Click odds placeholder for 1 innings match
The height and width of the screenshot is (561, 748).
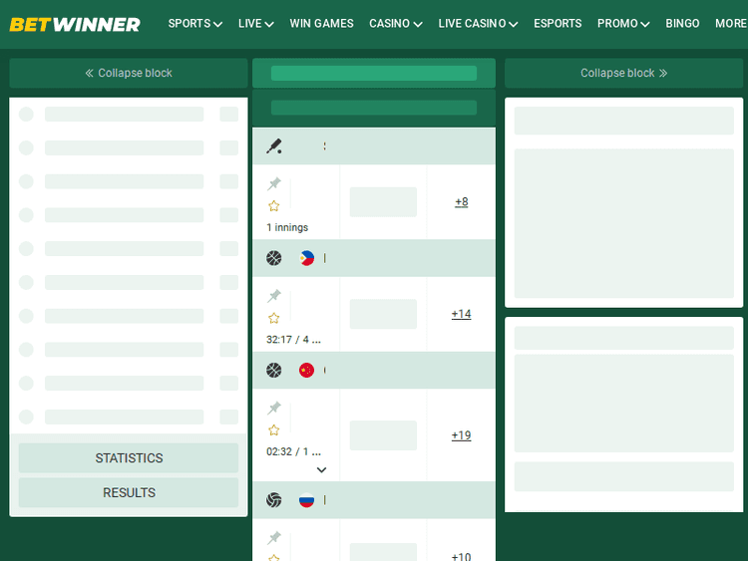[383, 202]
